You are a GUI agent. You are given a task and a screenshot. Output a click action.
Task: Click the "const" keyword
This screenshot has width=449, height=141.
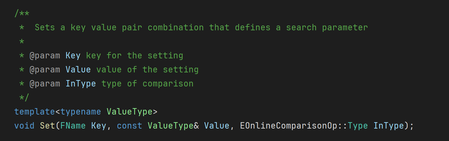[x=130, y=126]
